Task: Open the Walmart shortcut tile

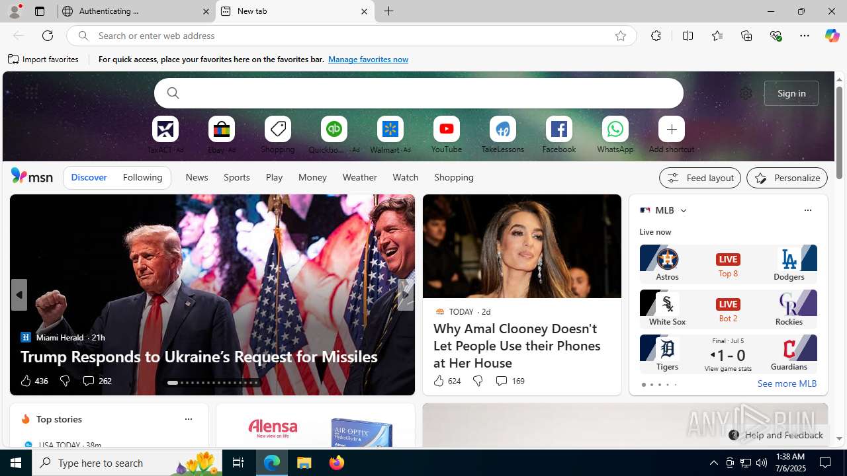Action: pyautogui.click(x=390, y=130)
